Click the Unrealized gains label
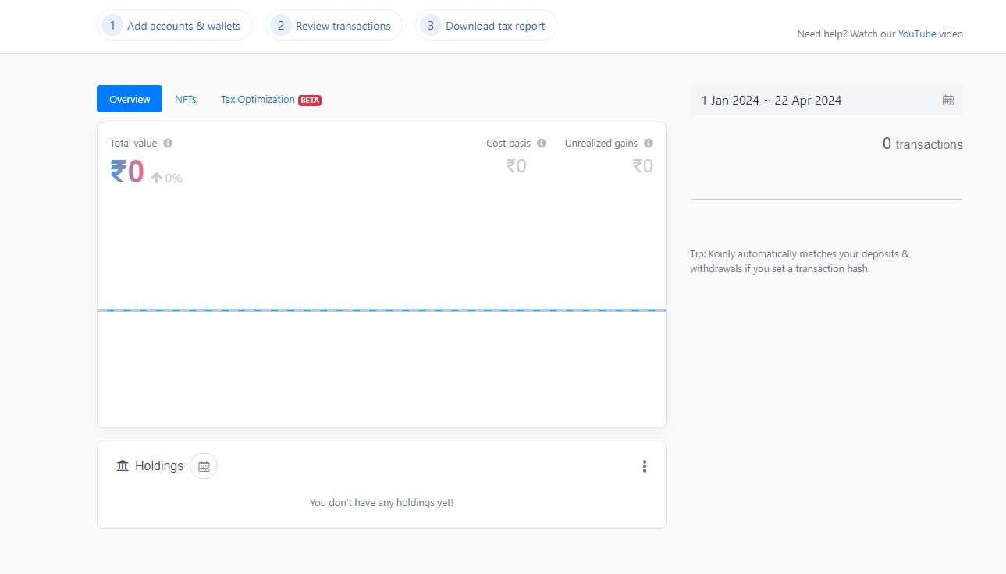The width and height of the screenshot is (1006, 574). pos(601,143)
